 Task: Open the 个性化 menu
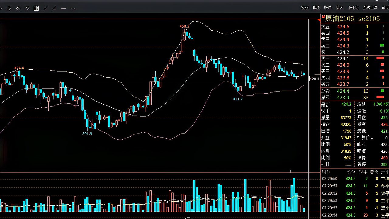353,8
